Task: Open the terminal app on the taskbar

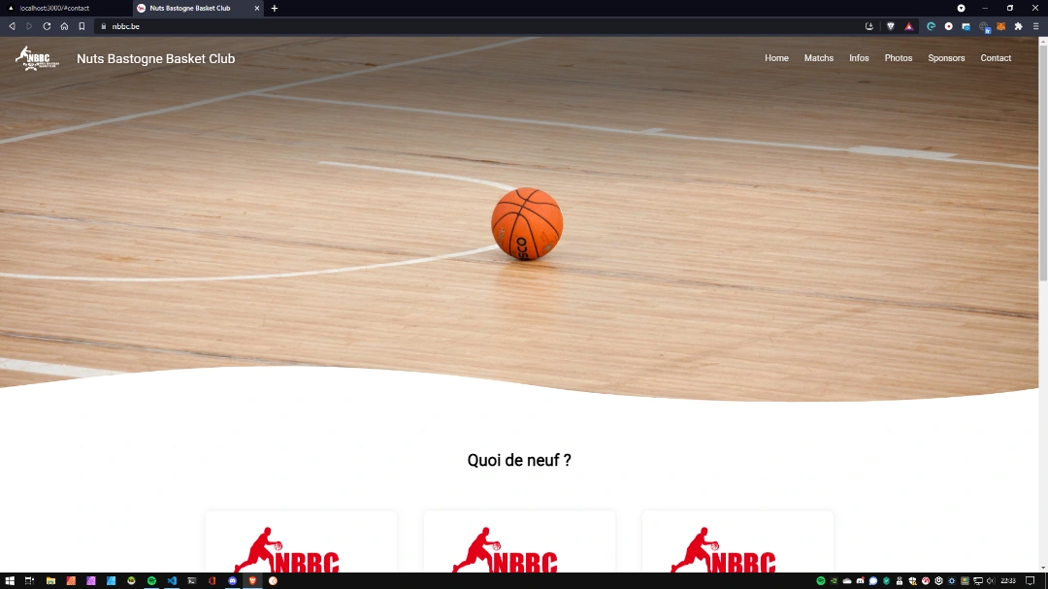Action: pyautogui.click(x=192, y=581)
